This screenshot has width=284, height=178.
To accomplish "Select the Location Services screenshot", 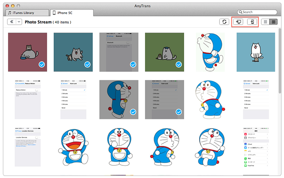I will (28, 147).
